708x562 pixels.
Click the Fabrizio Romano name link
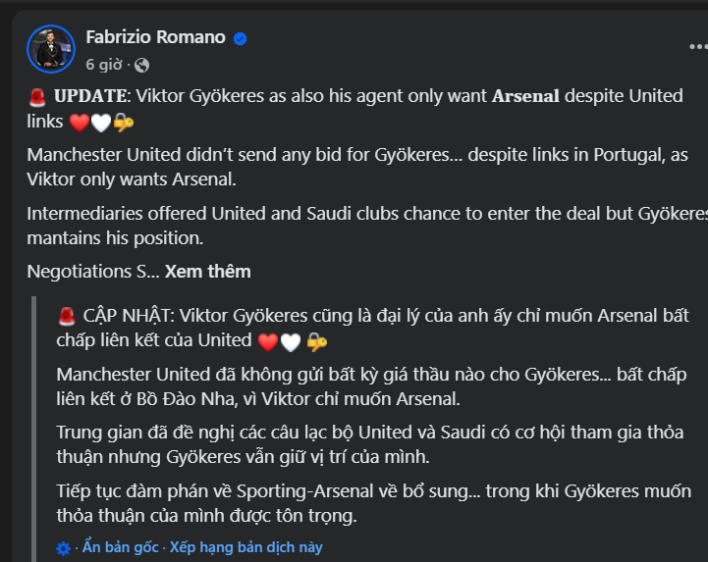pyautogui.click(x=155, y=37)
